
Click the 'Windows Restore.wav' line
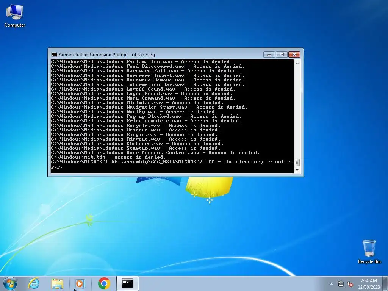coord(136,130)
